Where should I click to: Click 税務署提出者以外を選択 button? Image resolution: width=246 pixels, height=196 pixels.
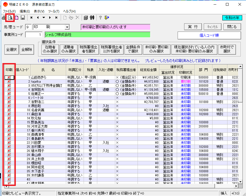coord(111,49)
